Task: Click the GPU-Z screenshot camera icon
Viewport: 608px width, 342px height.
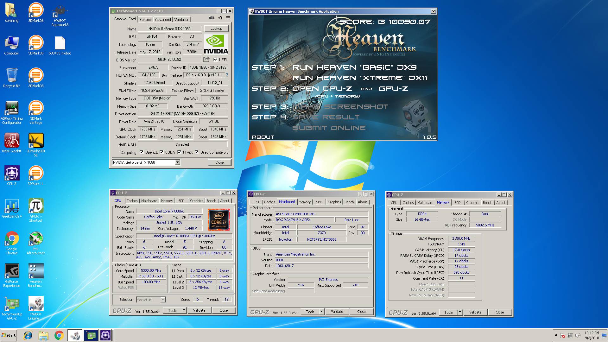Action: [x=212, y=18]
